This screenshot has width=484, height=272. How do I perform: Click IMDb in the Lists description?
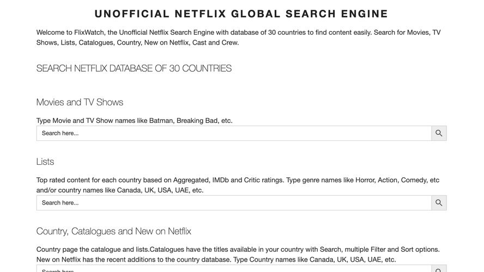(220, 180)
